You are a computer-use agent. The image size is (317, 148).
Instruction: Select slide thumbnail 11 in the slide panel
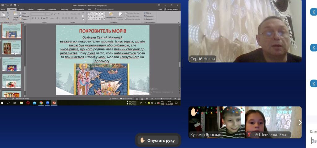(x=12, y=81)
